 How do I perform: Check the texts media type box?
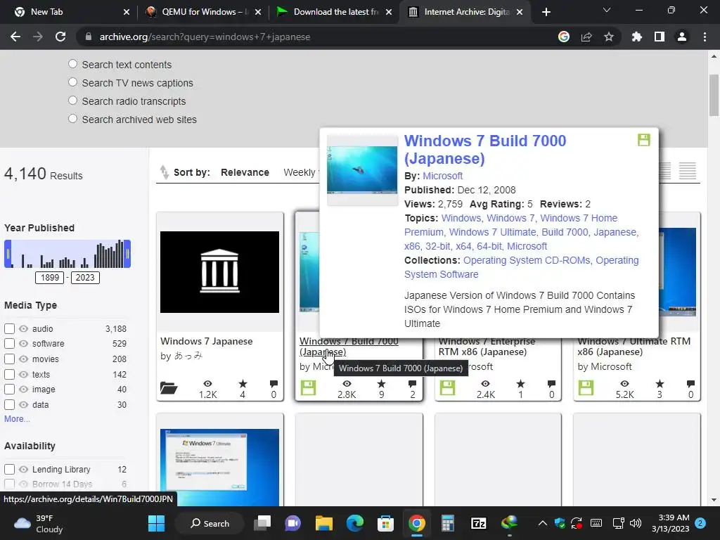point(9,375)
